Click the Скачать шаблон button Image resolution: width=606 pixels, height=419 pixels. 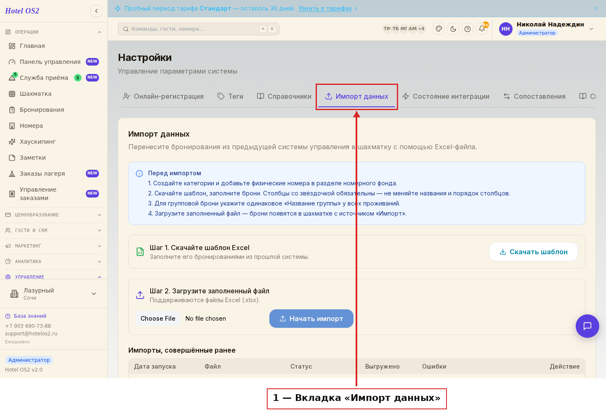pyautogui.click(x=534, y=252)
